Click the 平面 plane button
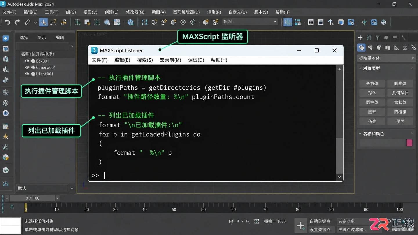418x235 pixels. point(400,121)
